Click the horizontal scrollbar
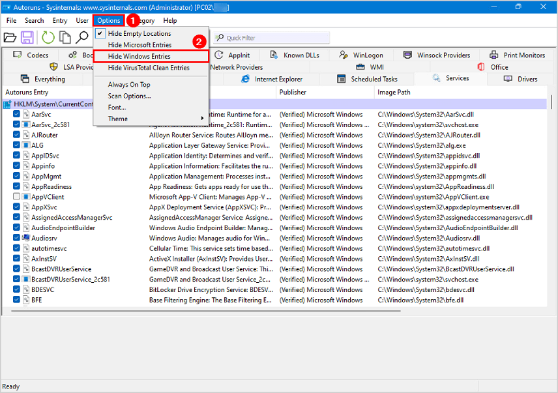This screenshot has height=393, width=558. point(206,311)
